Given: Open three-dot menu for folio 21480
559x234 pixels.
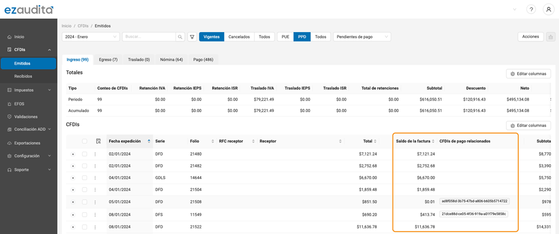Looking at the screenshot, I should tap(95, 154).
